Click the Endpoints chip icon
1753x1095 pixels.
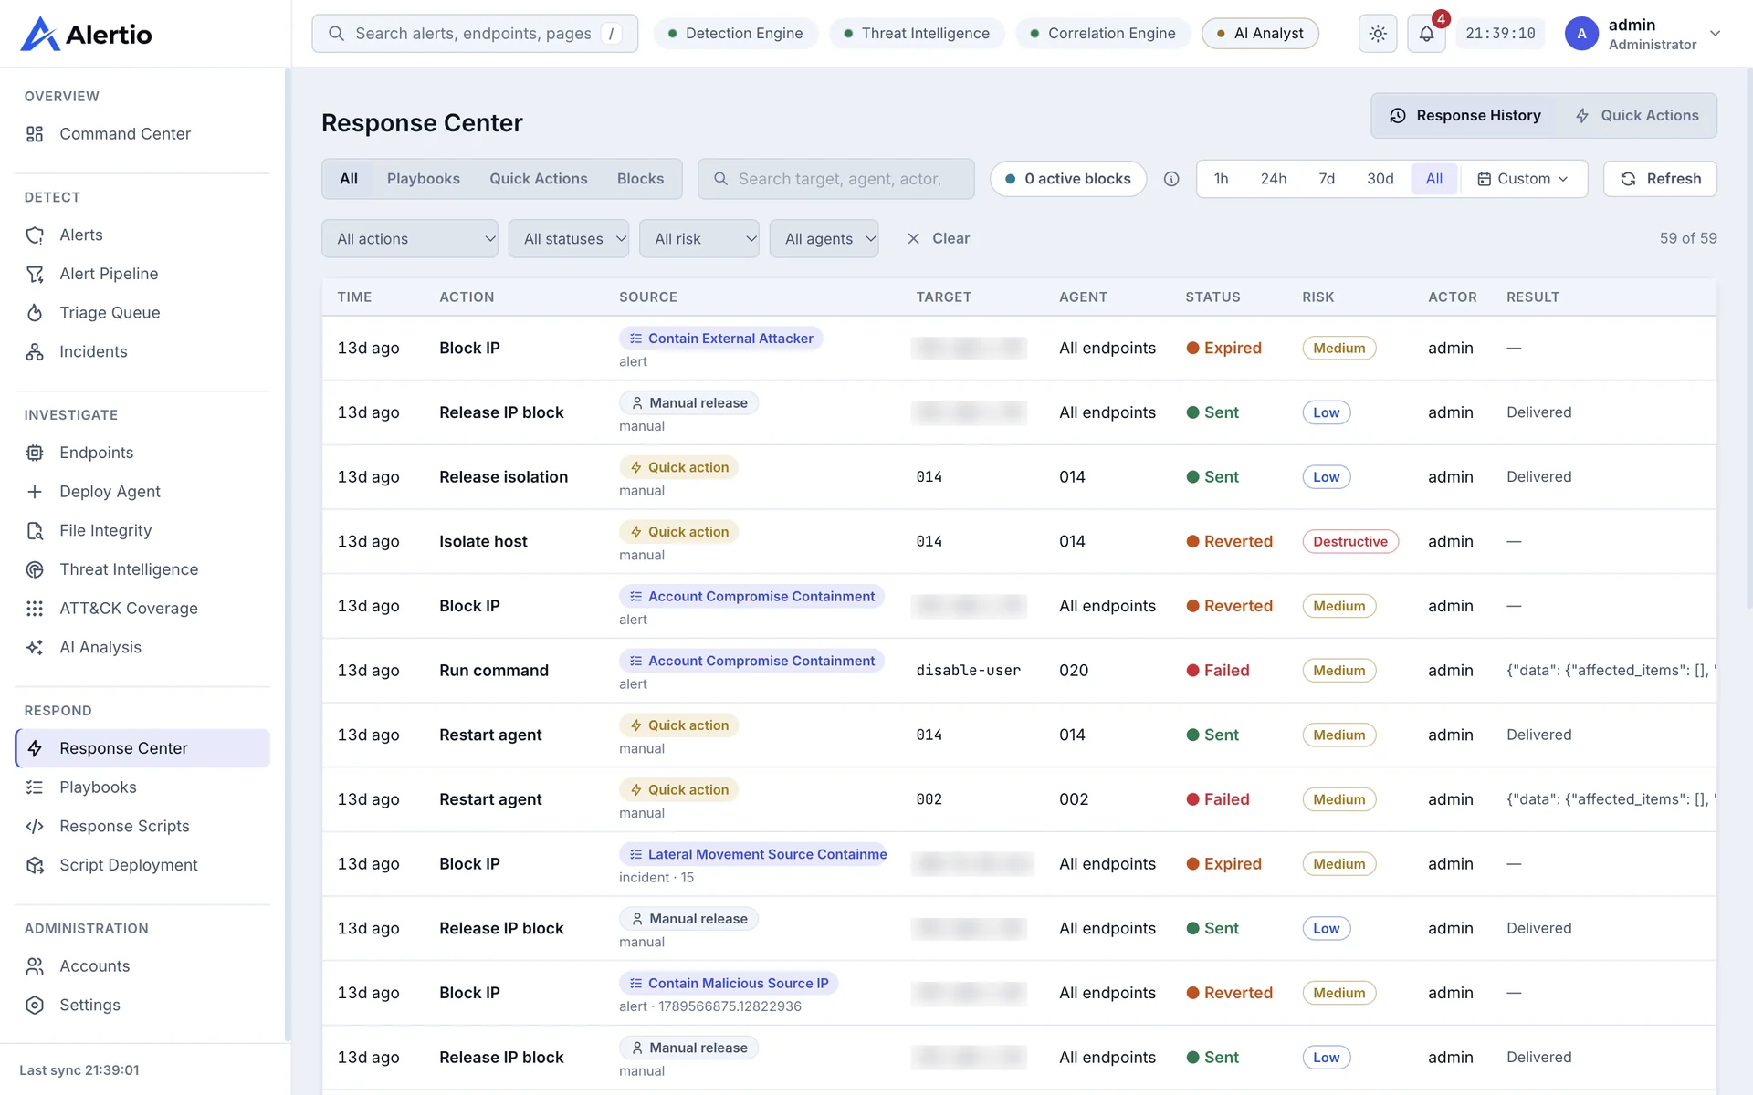coord(35,453)
